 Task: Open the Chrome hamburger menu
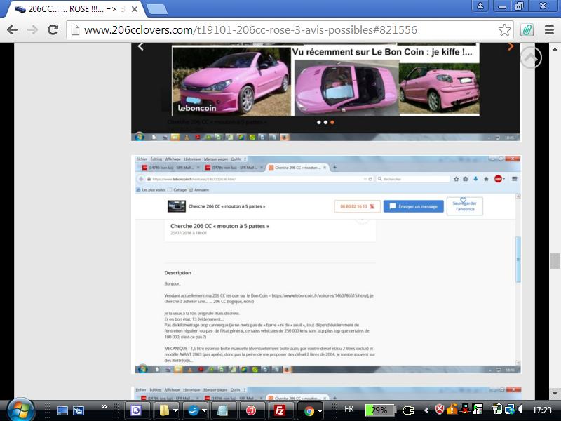549,29
